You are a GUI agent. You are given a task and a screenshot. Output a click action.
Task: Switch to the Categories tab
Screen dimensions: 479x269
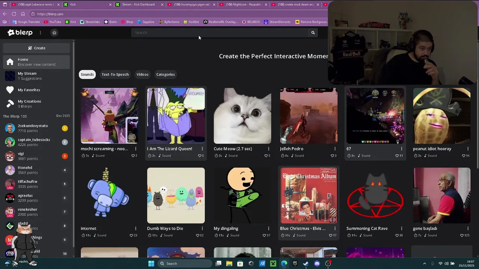coord(165,74)
